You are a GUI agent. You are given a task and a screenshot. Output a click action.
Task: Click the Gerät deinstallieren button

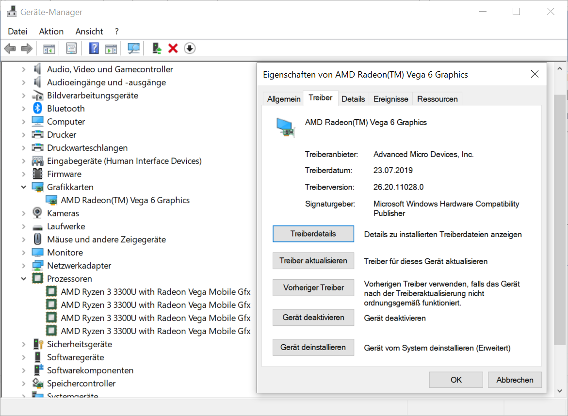point(313,347)
